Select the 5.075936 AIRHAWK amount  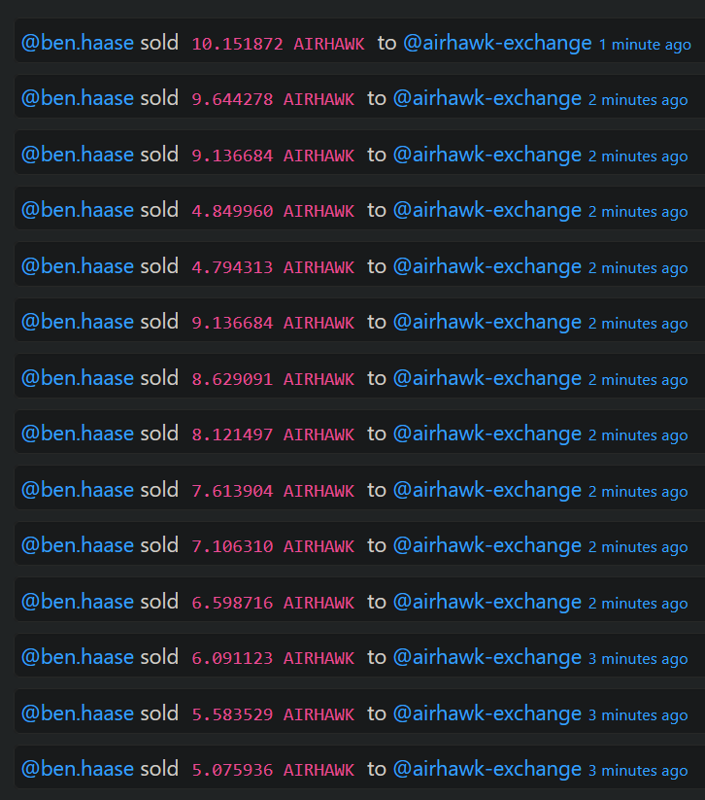tap(273, 770)
